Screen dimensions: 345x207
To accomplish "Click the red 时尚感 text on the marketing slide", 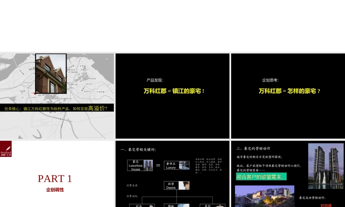I will pyautogui.click(x=326, y=205).
